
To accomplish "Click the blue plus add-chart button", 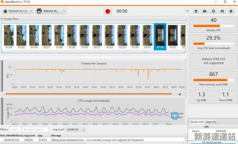I will point(175,116).
